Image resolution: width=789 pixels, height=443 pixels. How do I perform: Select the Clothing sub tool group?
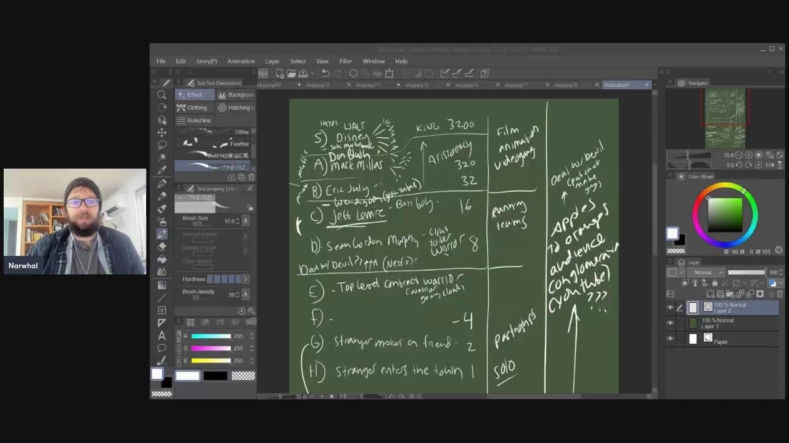pyautogui.click(x=192, y=108)
